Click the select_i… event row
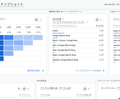The height and width of the screenshot is (99, 120). point(117,60)
